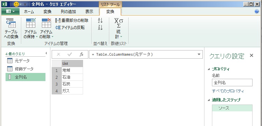Select the cell containing ガス
Viewport: 262px width, 126px height.
[72, 91]
